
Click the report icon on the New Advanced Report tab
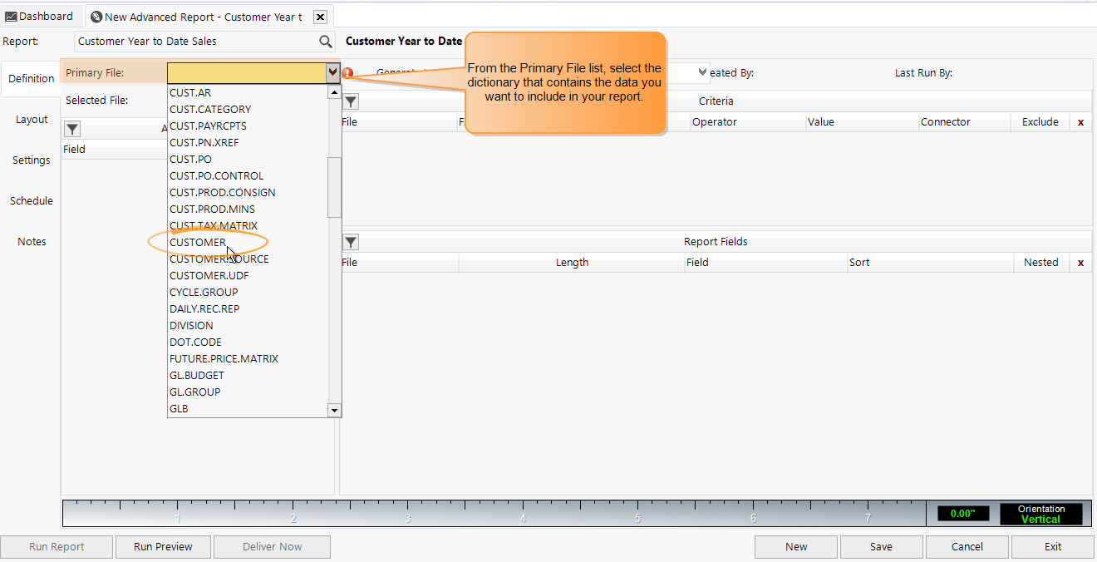tap(92, 16)
